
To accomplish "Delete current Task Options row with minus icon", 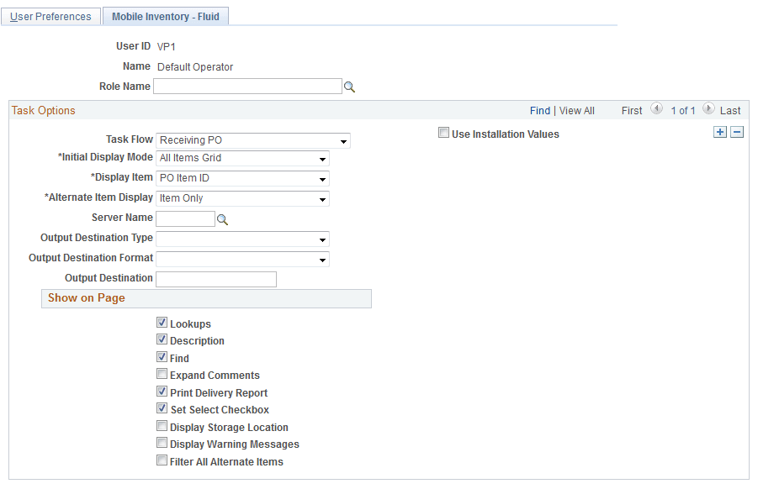I will pos(736,132).
